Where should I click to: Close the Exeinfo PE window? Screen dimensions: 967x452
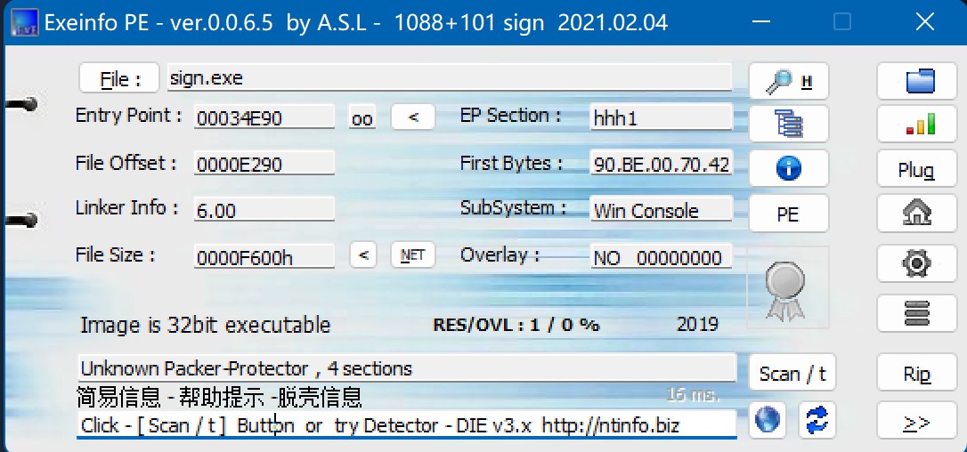(925, 22)
